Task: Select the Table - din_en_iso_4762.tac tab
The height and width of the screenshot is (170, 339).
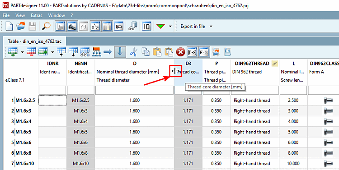Action: (35, 41)
